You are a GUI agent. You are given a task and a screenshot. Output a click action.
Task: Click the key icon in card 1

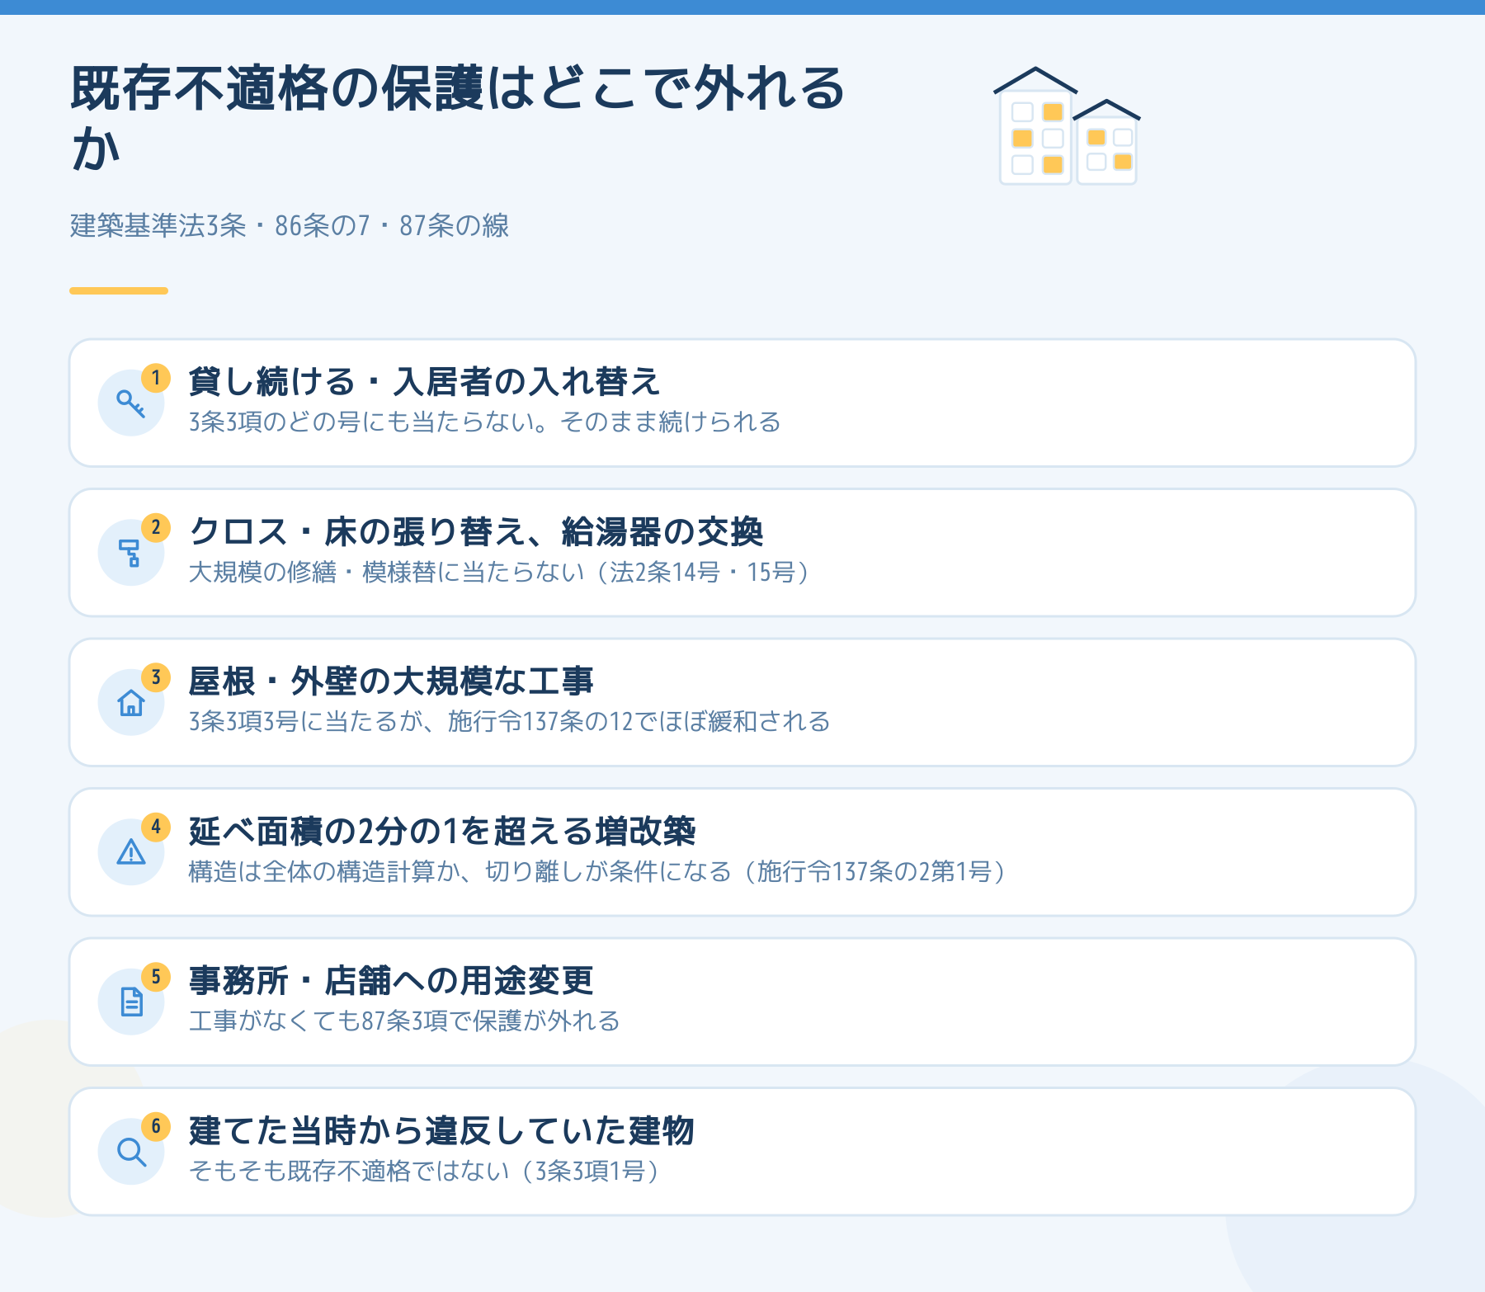130,403
